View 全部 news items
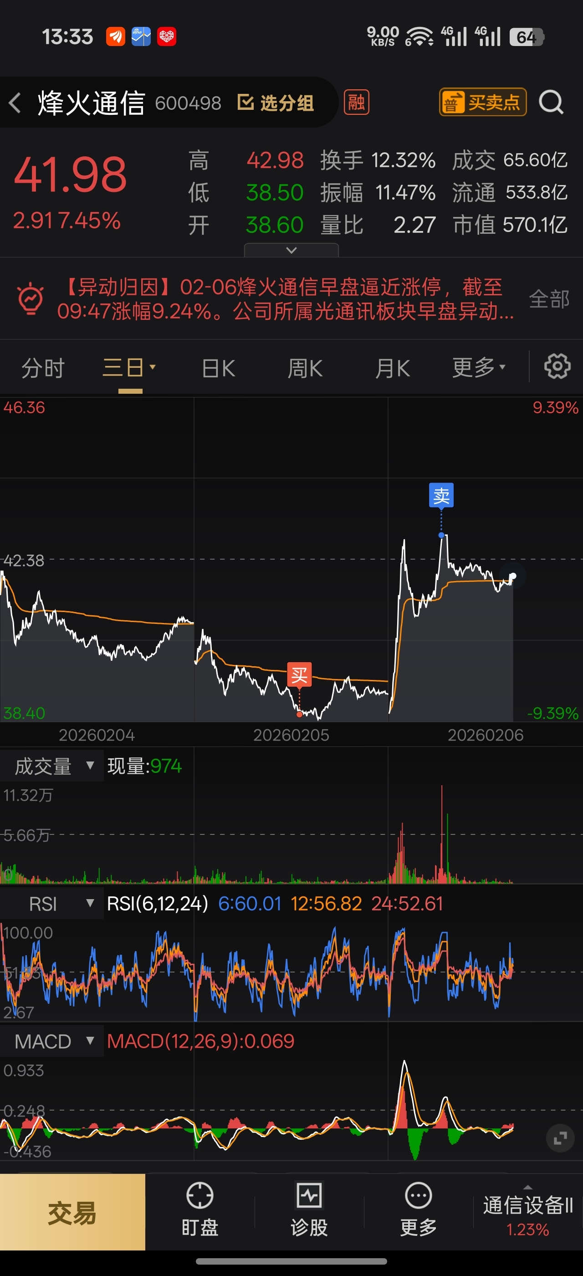The height and width of the screenshot is (1276, 583). coord(549,298)
